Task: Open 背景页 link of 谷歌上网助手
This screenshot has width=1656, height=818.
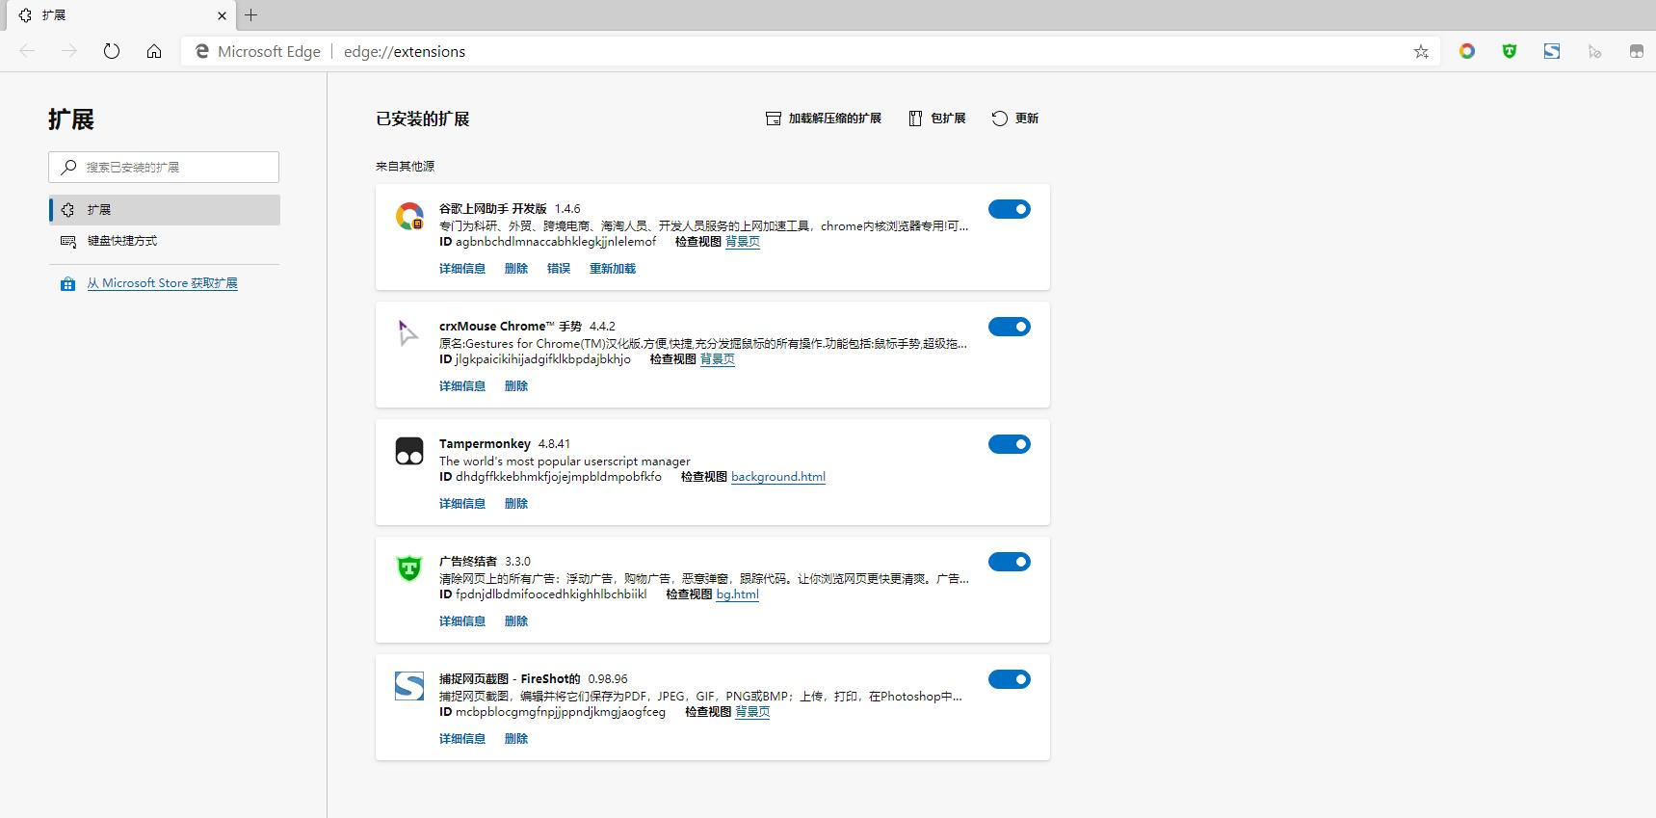Action: (x=743, y=242)
